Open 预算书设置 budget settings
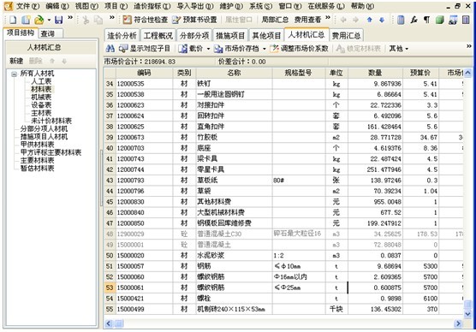This screenshot has width=476, height=332. 194,20
